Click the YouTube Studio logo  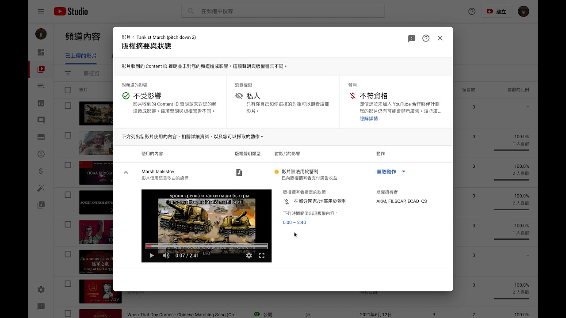coord(71,11)
